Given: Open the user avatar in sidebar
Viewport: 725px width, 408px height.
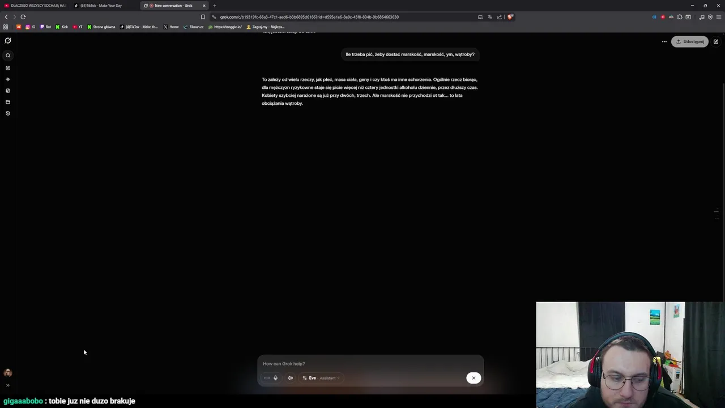Looking at the screenshot, I should point(8,373).
